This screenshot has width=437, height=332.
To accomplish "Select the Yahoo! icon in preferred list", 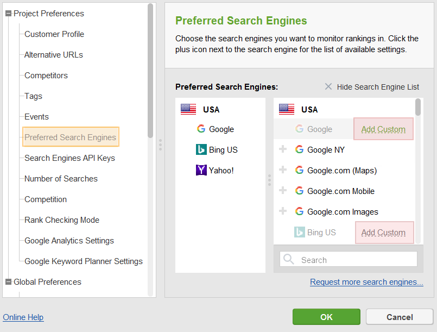I will click(201, 170).
